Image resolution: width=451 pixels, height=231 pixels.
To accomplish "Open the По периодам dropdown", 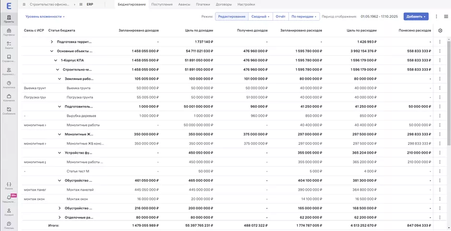I will (304, 16).
